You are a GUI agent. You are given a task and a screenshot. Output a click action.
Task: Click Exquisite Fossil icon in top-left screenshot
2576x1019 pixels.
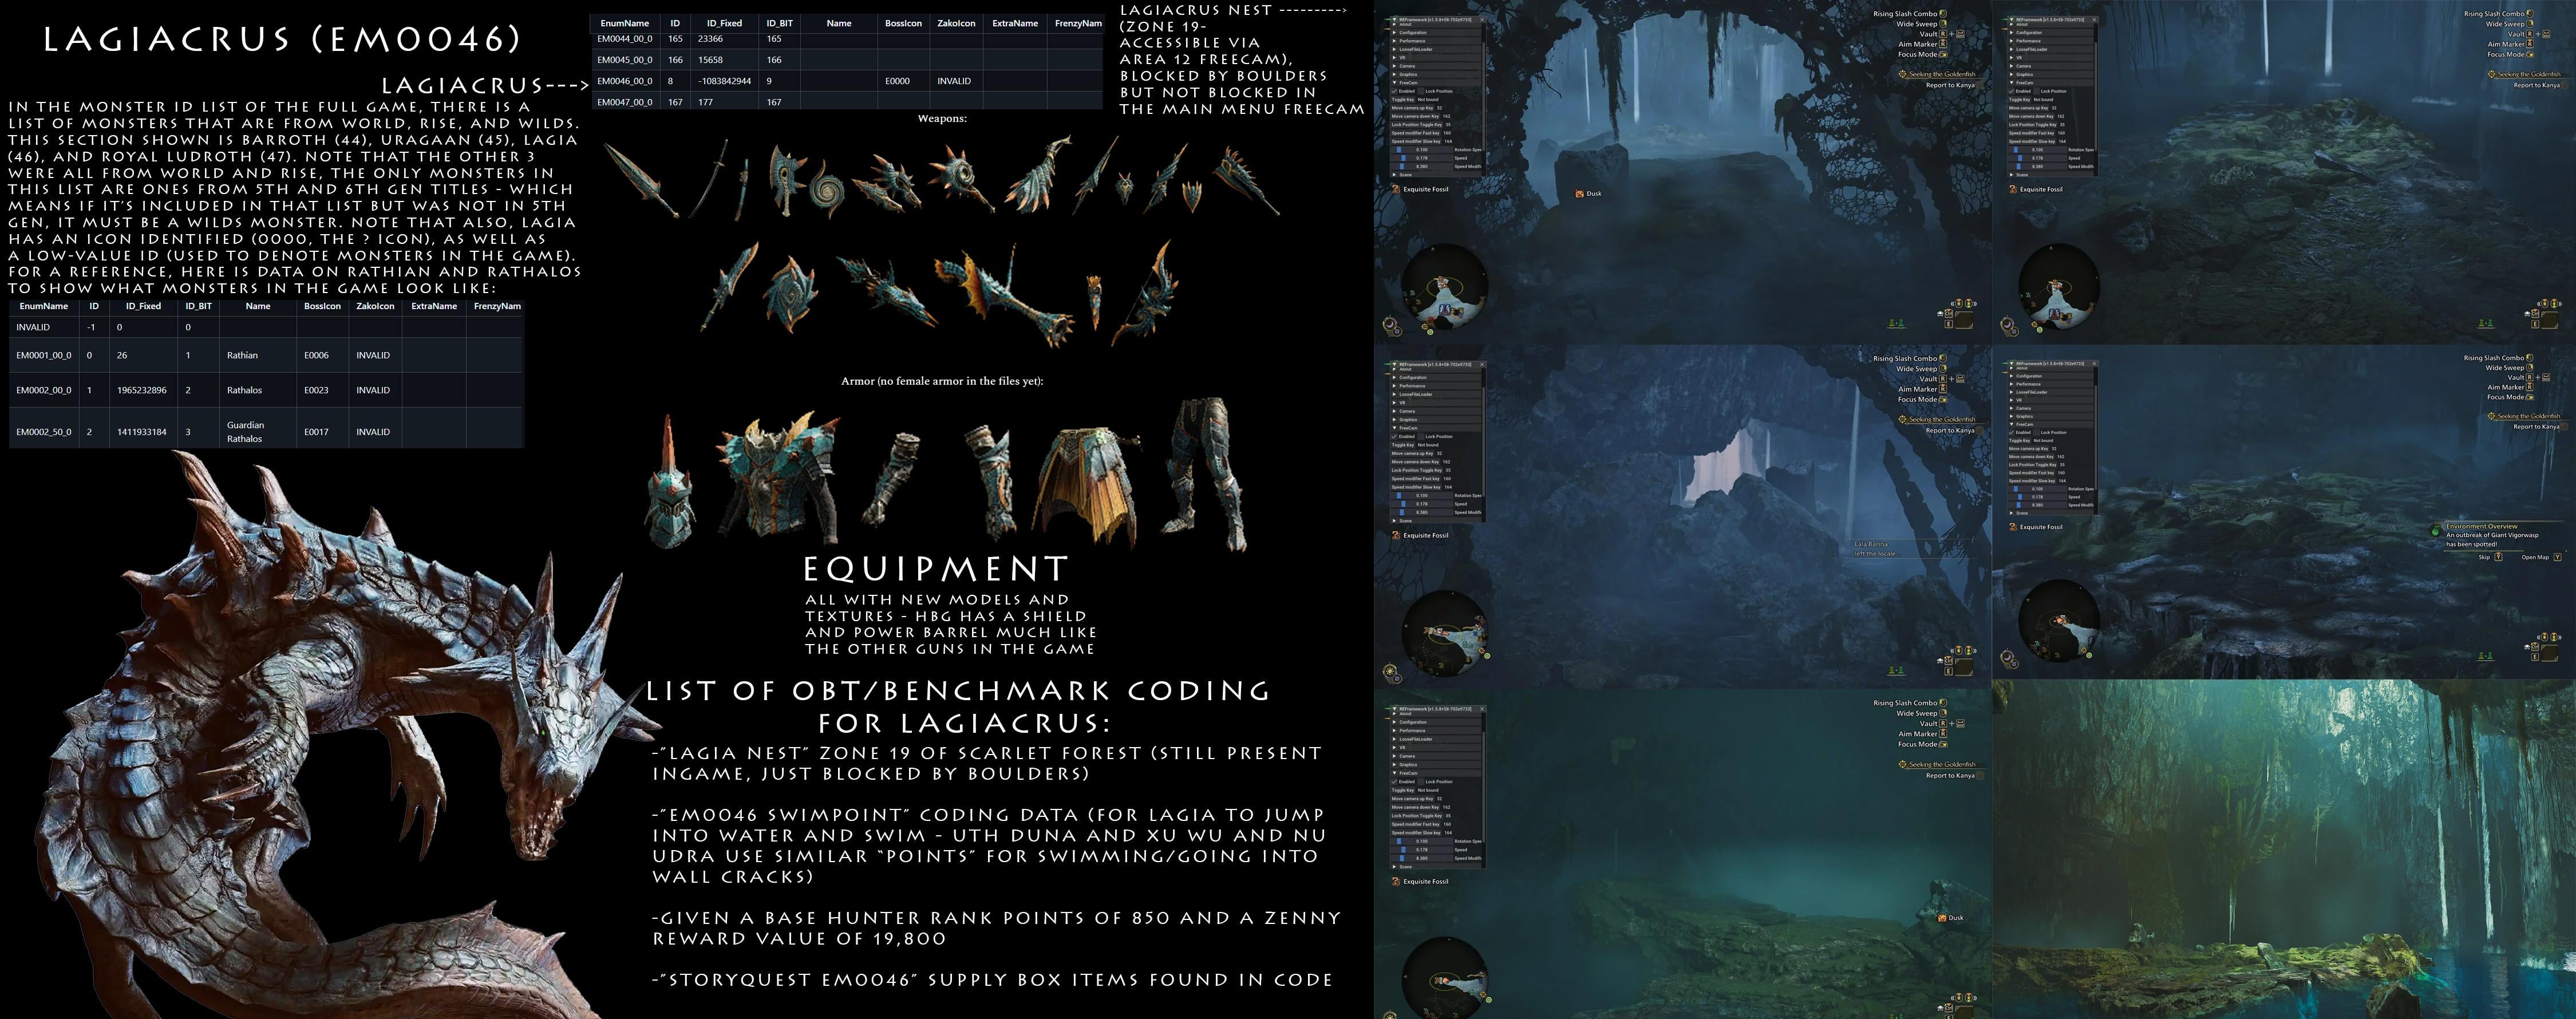(x=1396, y=189)
